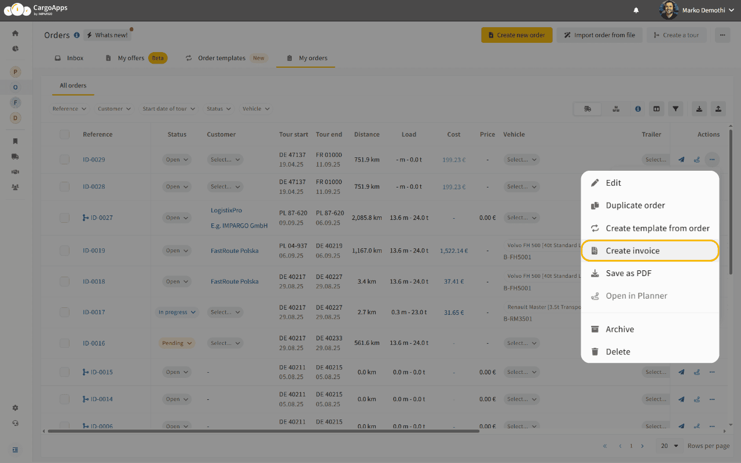Viewport: 741px width, 463px height.
Task: Toggle the truck view mode above the table
Action: [587, 108]
